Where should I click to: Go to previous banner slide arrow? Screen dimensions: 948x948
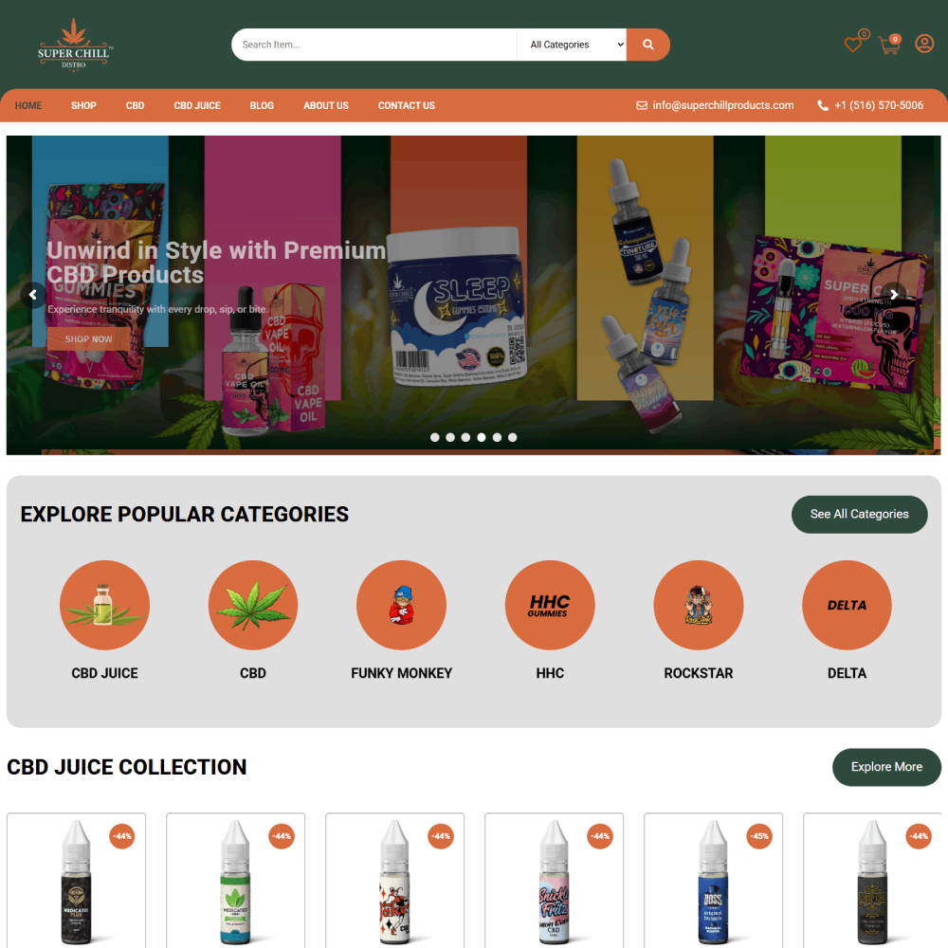pos(33,295)
